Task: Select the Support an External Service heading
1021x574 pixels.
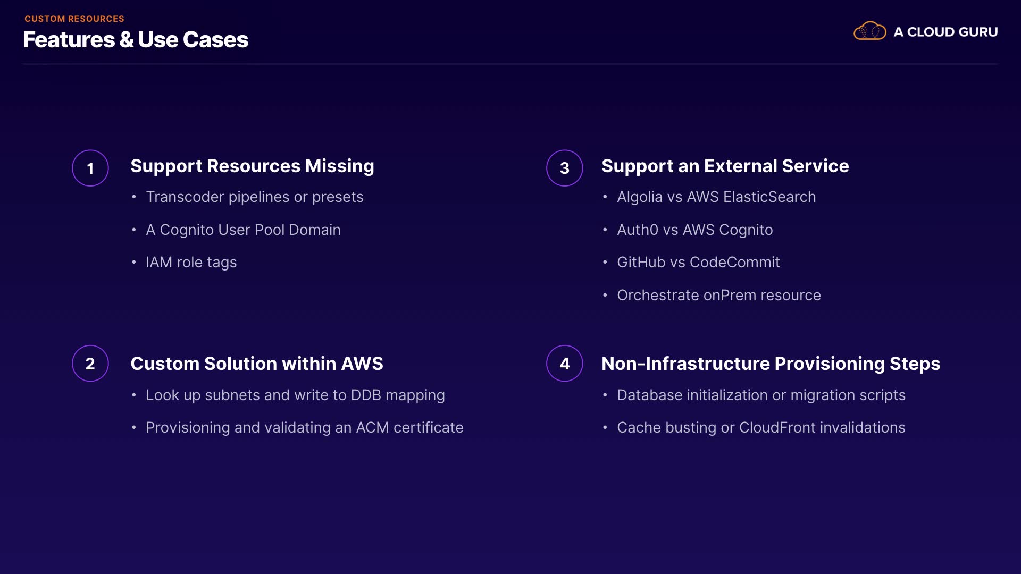Action: tap(725, 166)
